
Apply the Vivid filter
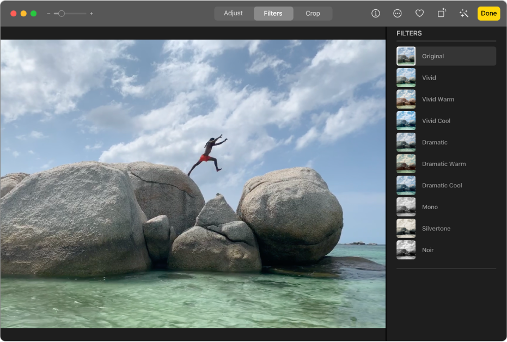point(445,77)
